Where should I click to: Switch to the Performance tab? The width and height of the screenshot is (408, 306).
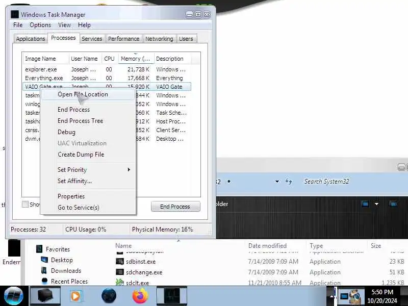[x=123, y=39]
